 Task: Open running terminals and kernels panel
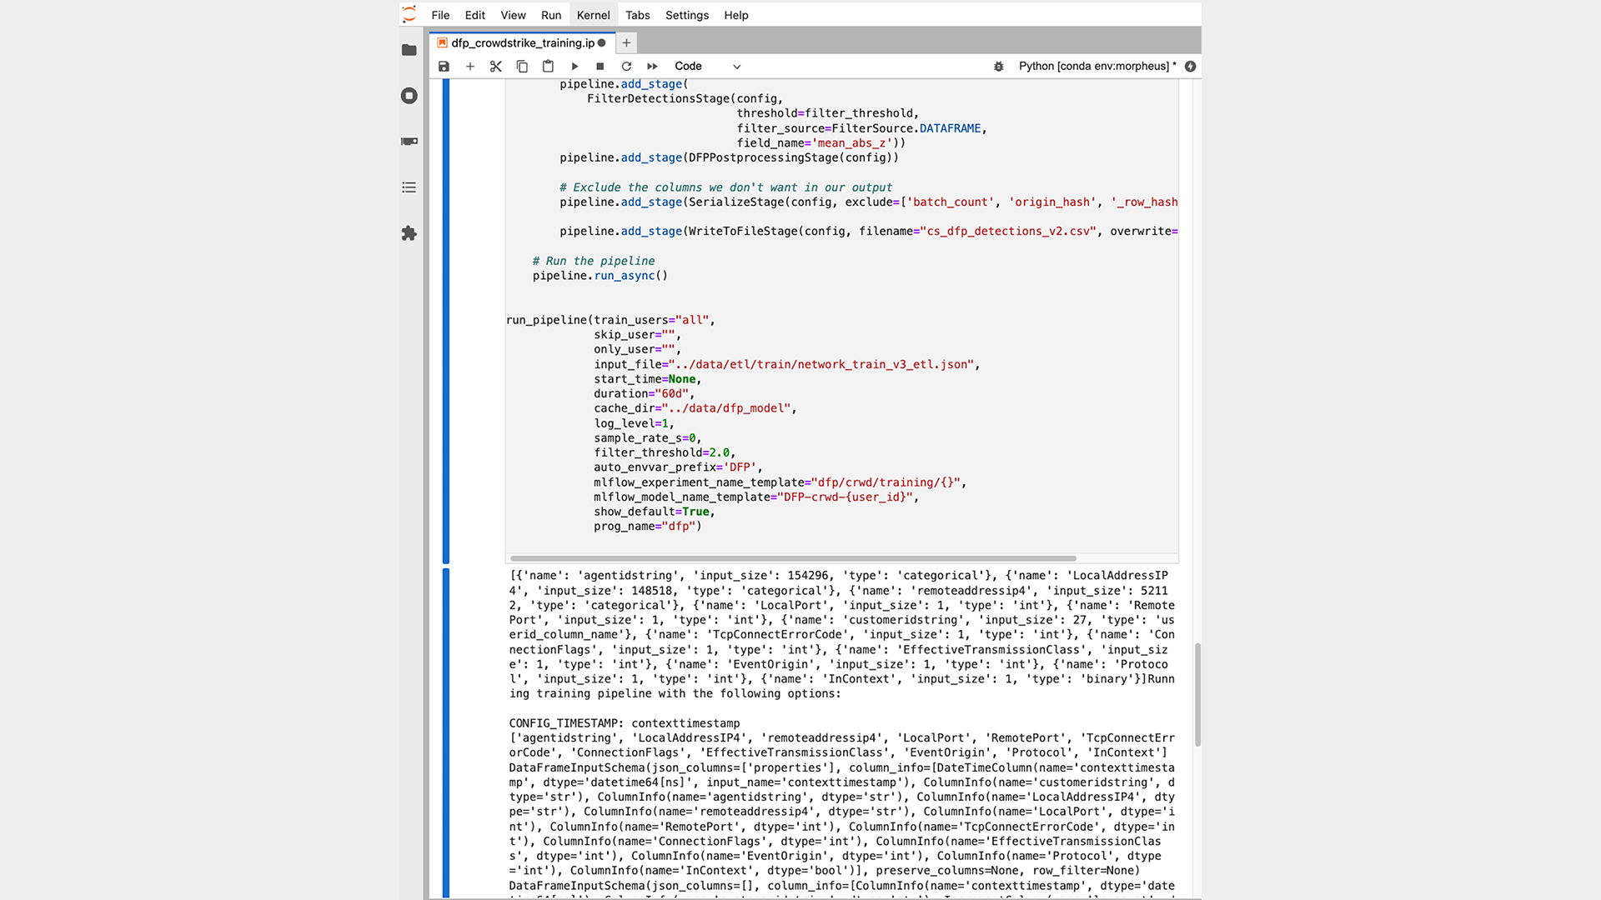pos(409,96)
